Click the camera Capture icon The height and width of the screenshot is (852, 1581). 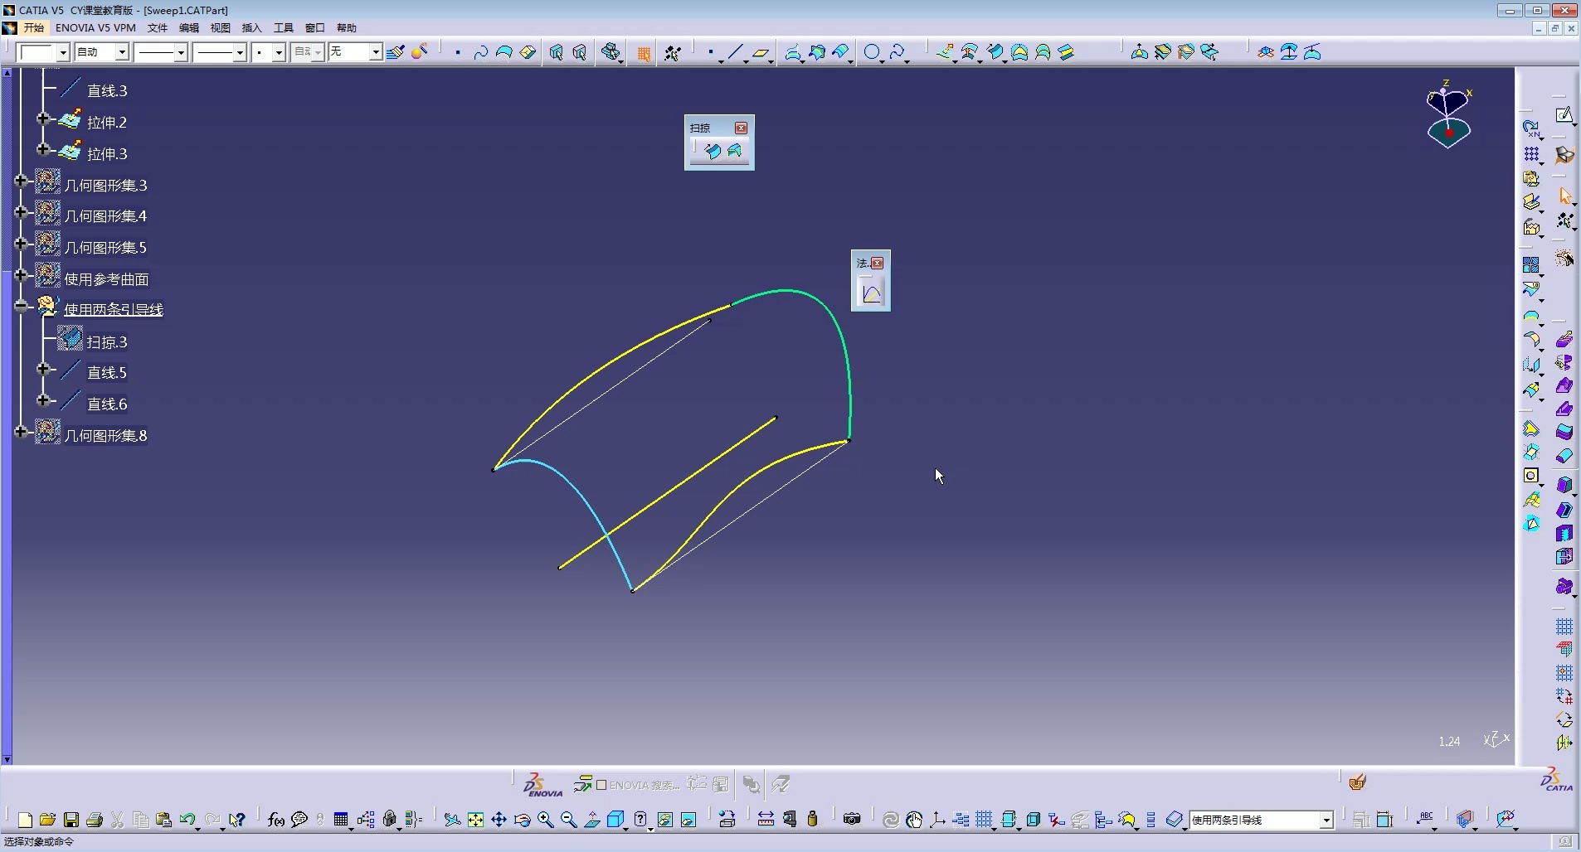tap(852, 820)
